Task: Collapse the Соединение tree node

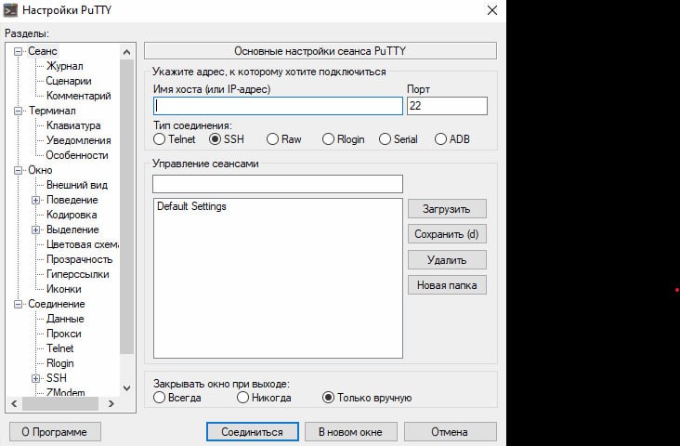Action: click(18, 304)
